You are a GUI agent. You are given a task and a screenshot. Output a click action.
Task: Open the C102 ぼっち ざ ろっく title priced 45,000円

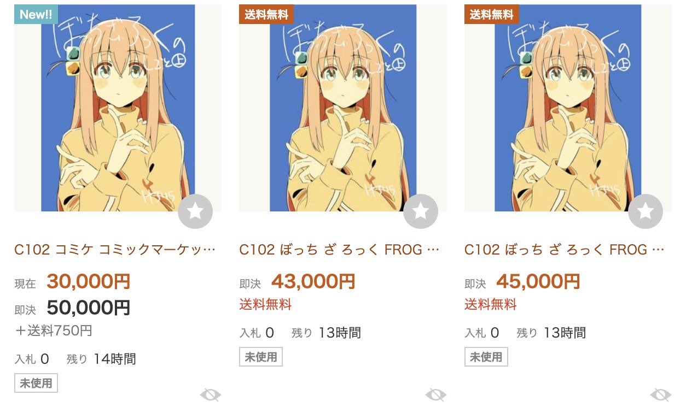tap(565, 250)
